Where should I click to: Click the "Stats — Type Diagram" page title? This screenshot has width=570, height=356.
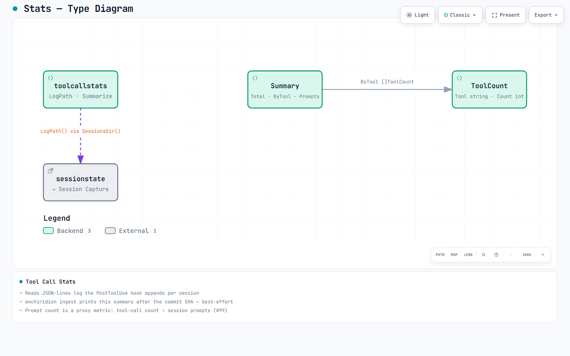tap(78, 9)
